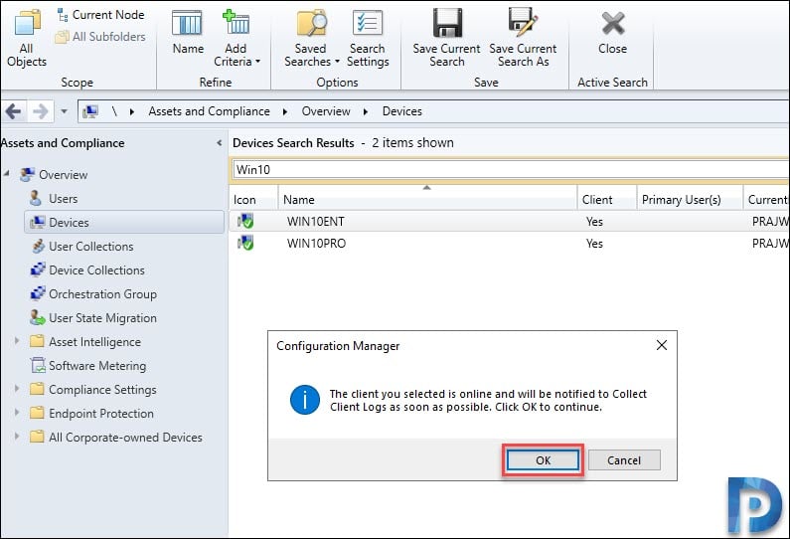Open Search Settings
The height and width of the screenshot is (539, 790).
coord(368,39)
